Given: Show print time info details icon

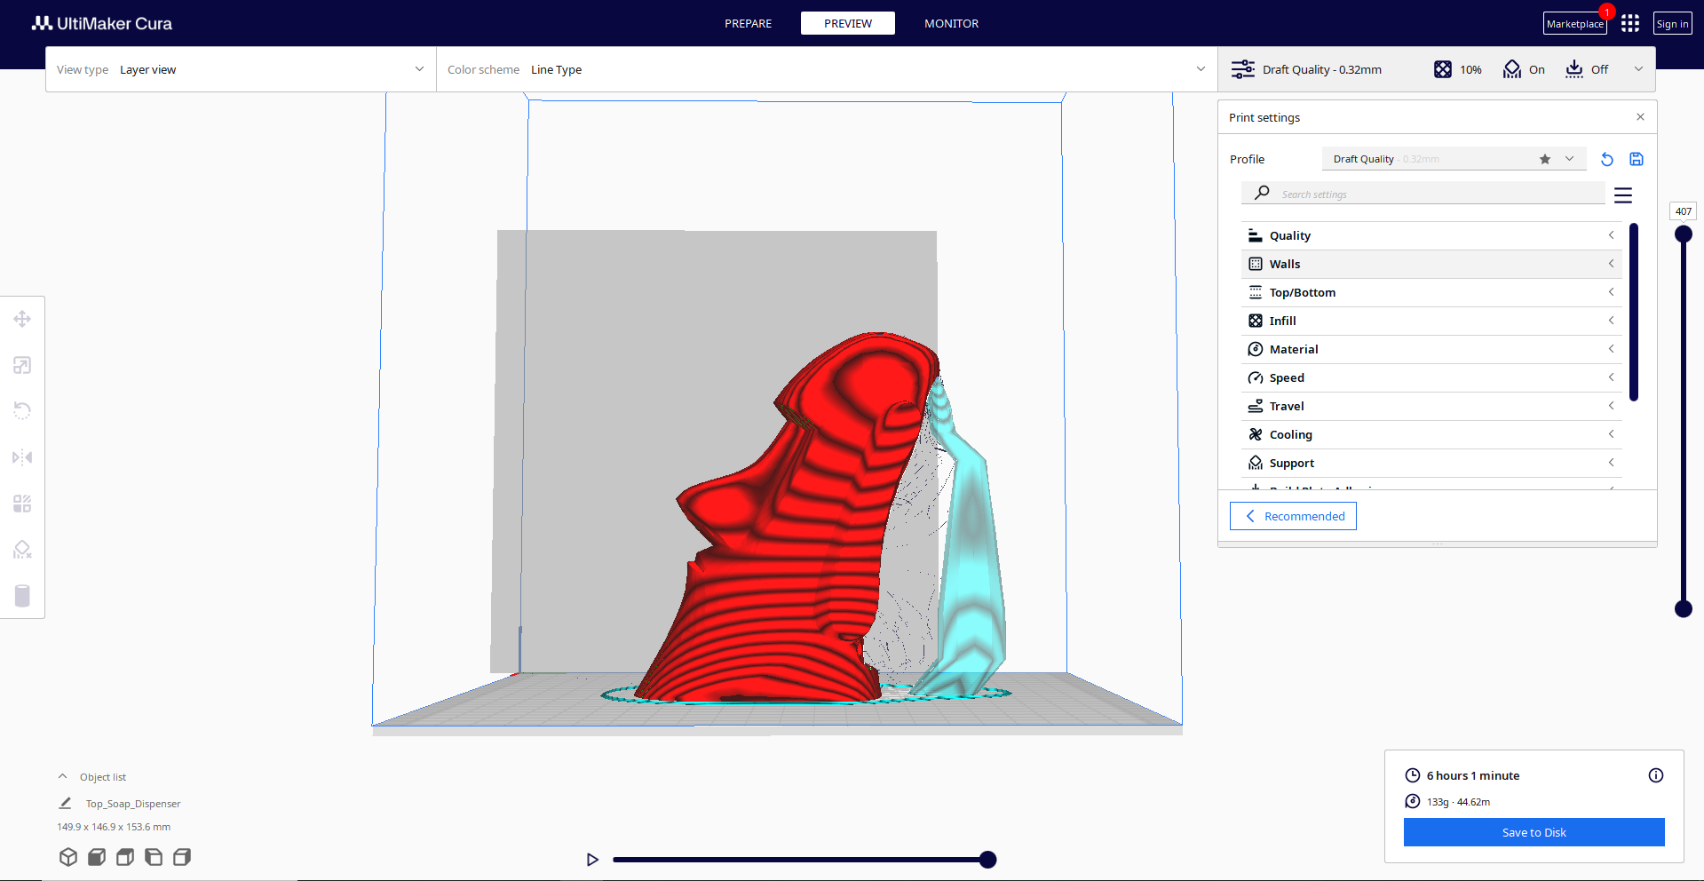Looking at the screenshot, I should (1656, 775).
